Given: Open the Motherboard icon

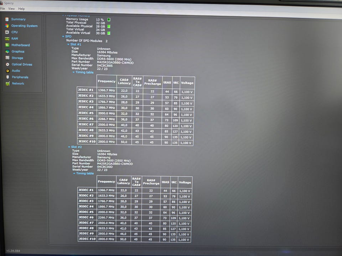Looking at the screenshot, I should 7,45.
